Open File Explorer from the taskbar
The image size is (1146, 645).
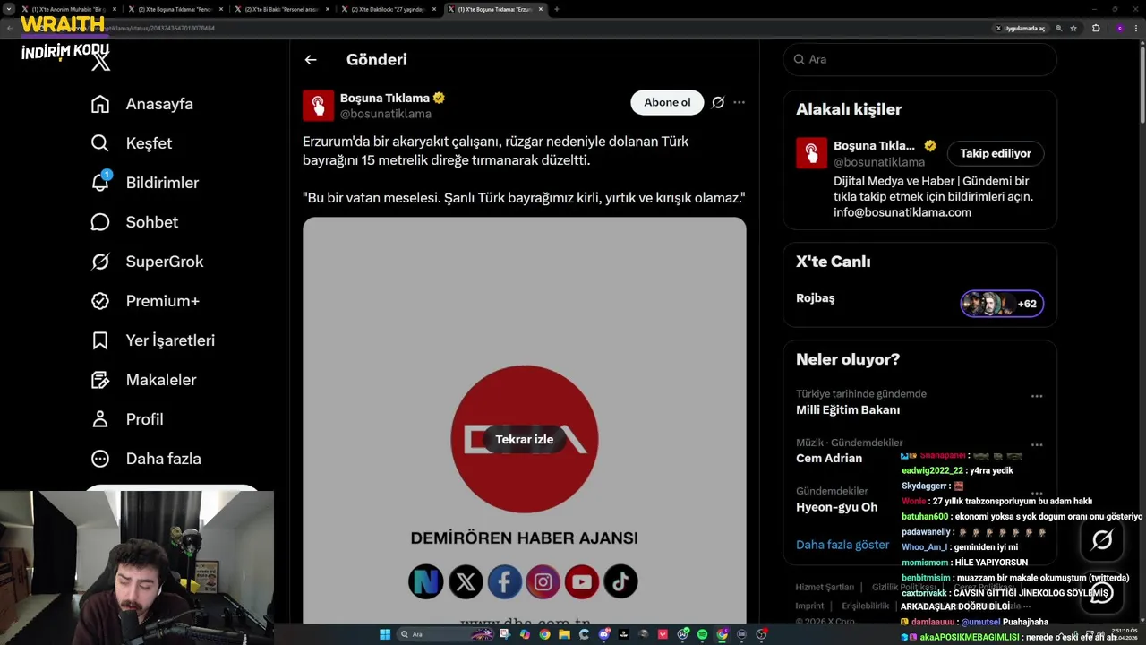point(564,634)
